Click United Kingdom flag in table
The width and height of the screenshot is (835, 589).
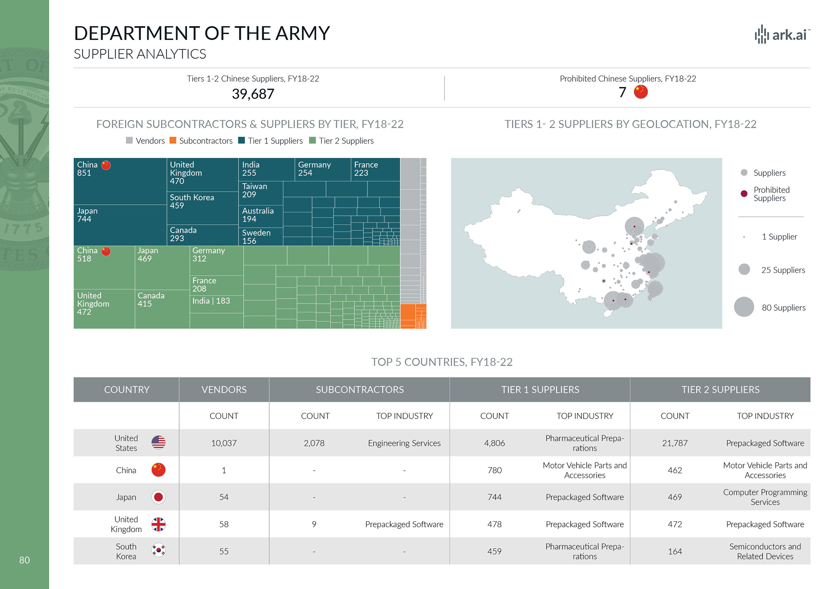(158, 524)
